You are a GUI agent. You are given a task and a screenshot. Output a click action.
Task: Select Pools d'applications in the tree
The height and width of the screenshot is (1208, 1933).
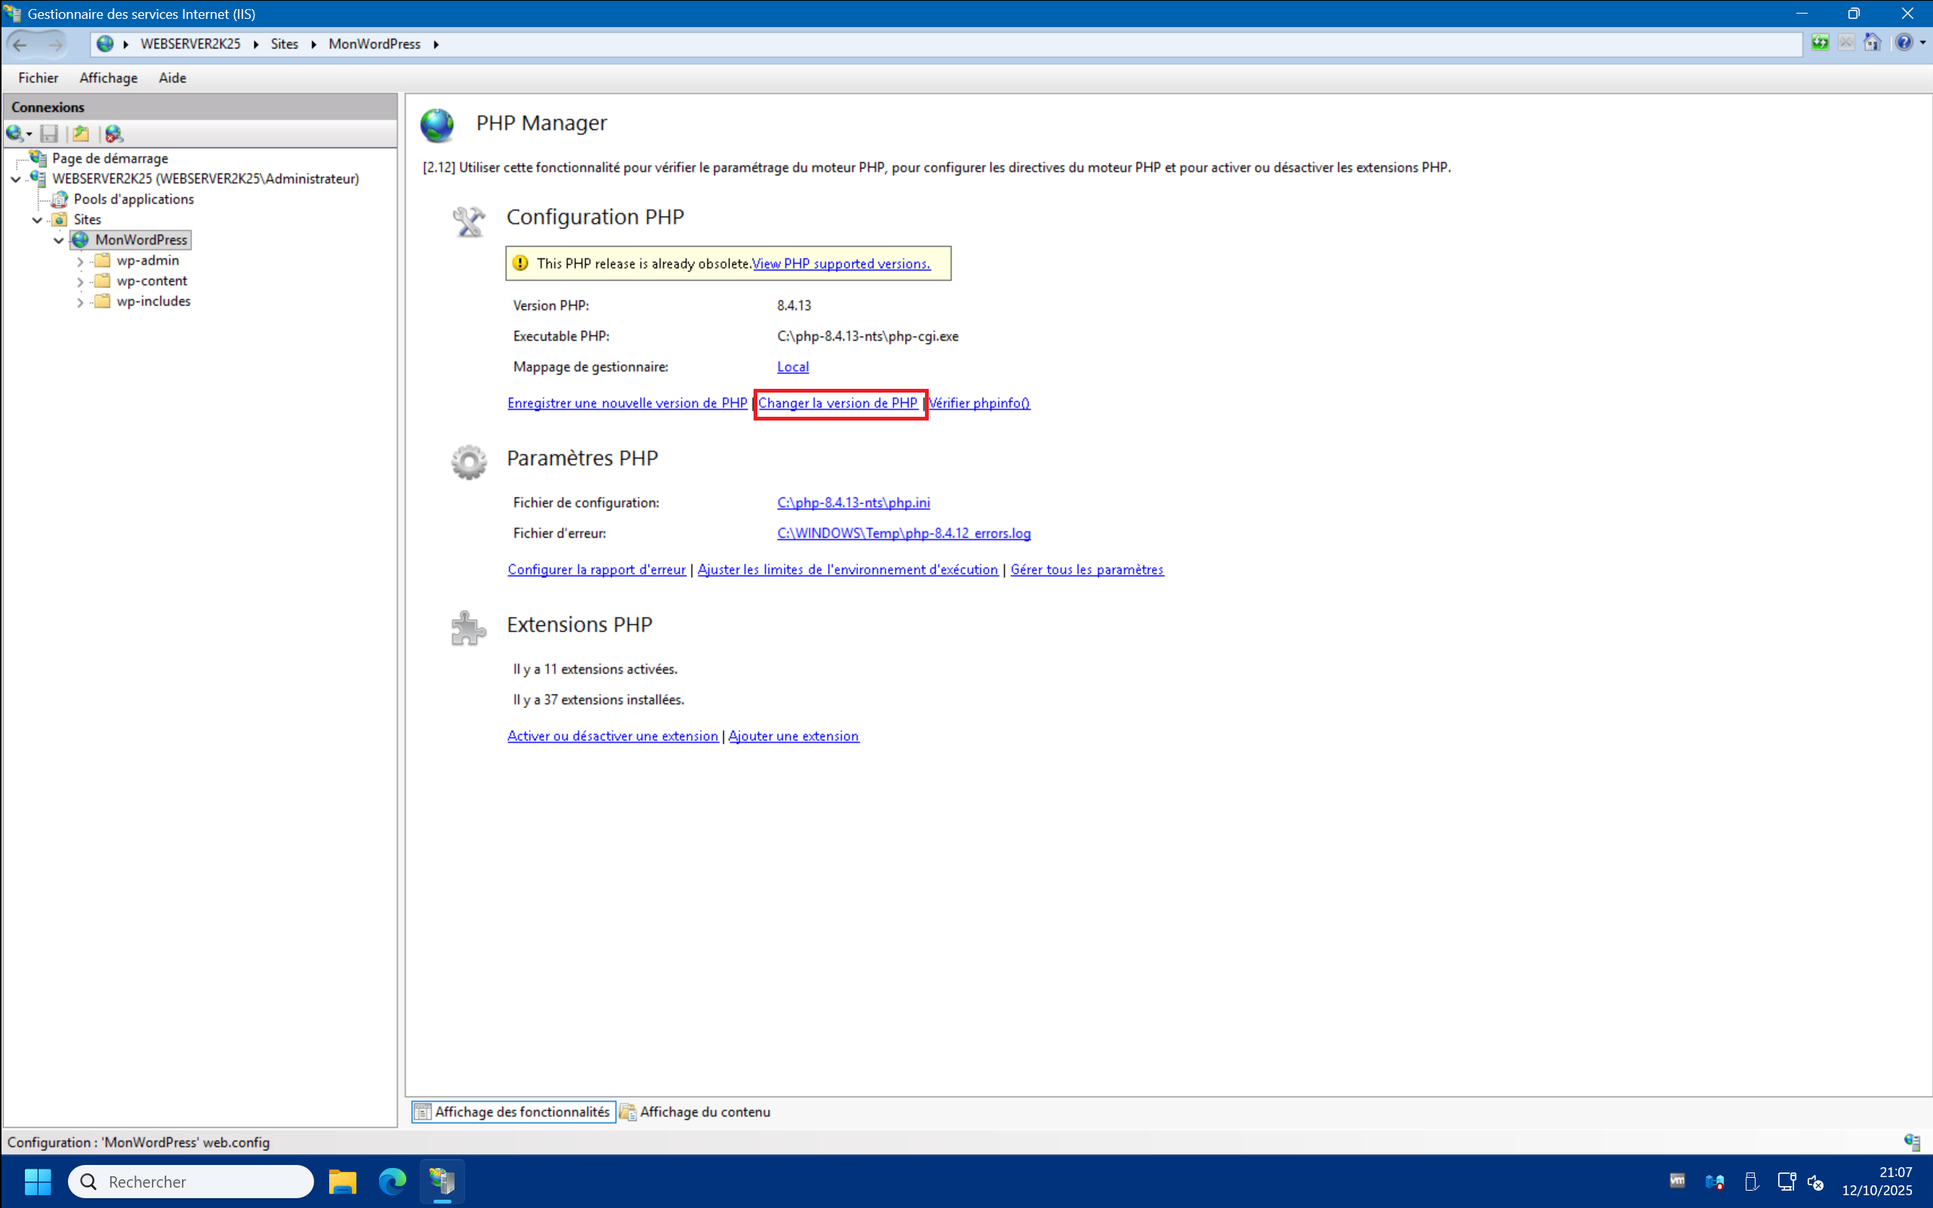click(134, 199)
